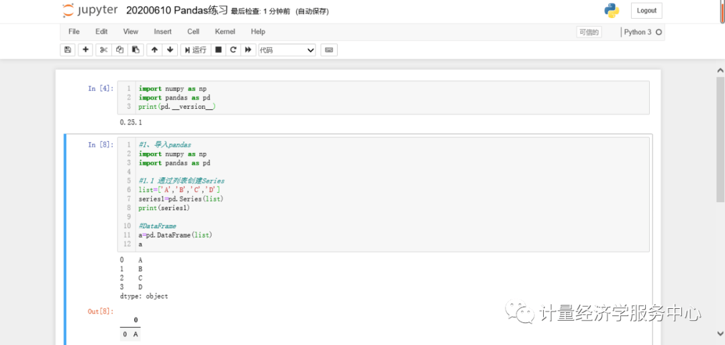Viewport: 725px width, 345px height.
Task: Open the Cell menu
Action: [193, 32]
